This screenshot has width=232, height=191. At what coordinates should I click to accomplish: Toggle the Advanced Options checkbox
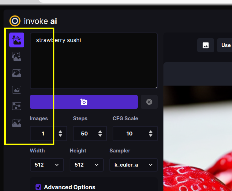pyautogui.click(x=38, y=187)
